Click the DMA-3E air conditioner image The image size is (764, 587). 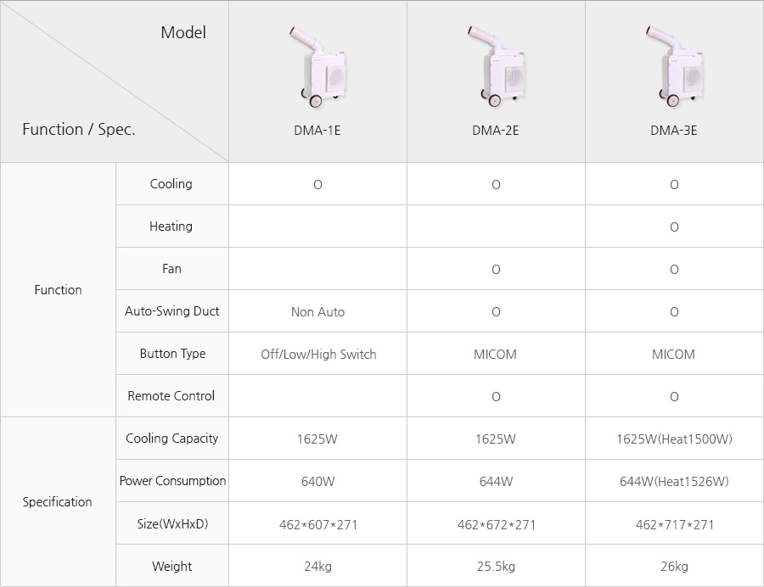click(674, 67)
